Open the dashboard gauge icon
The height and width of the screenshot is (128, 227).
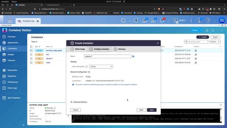coord(208,21)
